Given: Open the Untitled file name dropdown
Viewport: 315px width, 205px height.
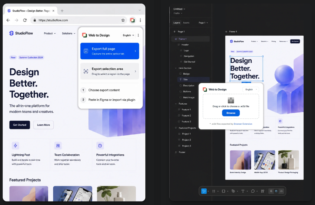Looking at the screenshot, I should (179, 9).
